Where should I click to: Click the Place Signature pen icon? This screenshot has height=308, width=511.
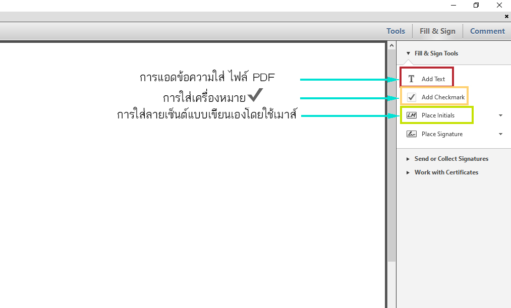click(412, 134)
